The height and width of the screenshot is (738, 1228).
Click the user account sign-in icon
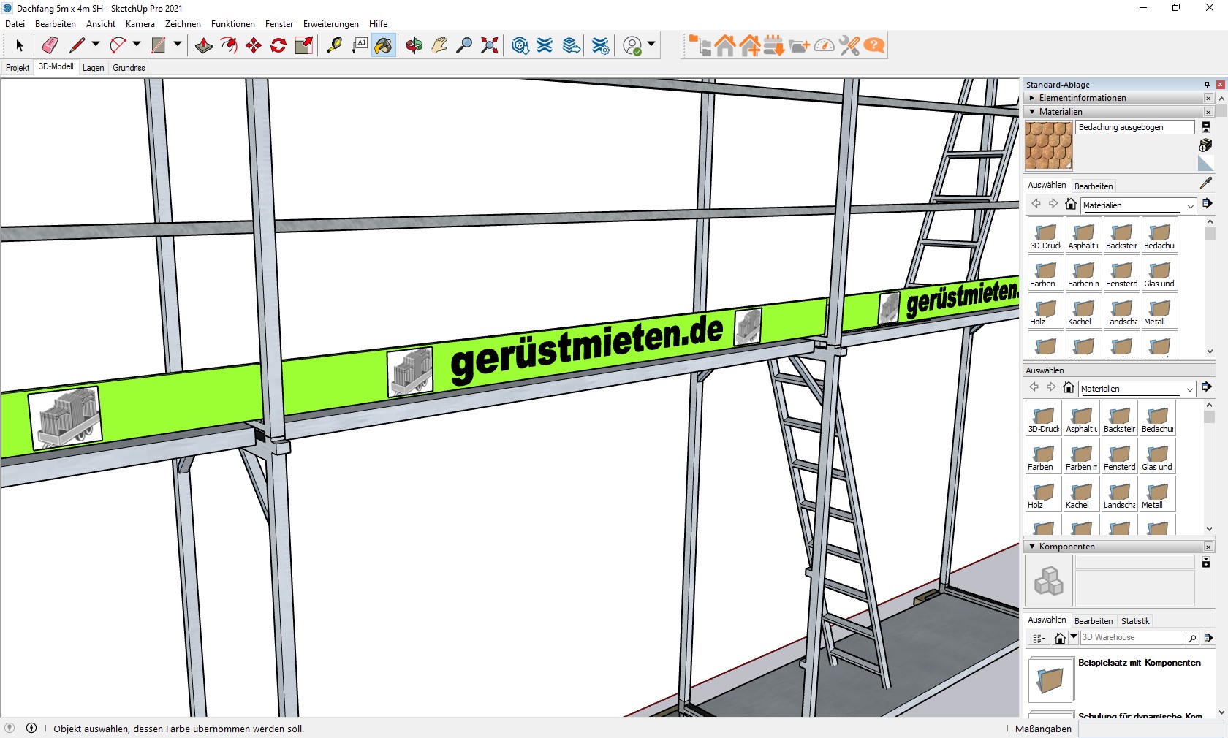632,45
